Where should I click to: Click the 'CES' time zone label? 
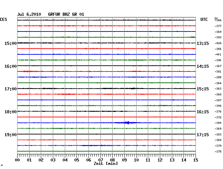3,19
